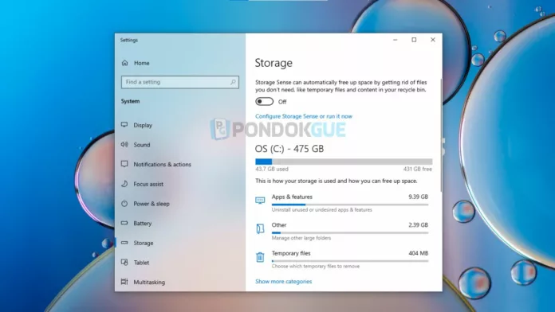
Task: Click the Focus assist moon icon
Action: pyautogui.click(x=124, y=184)
